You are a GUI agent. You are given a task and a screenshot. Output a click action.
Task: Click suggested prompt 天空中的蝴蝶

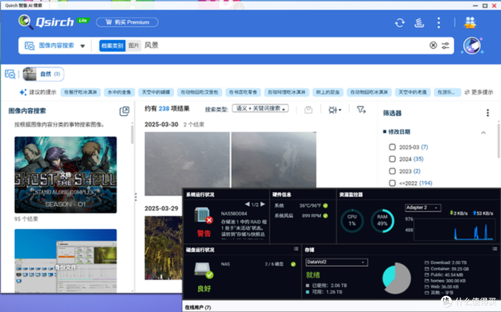point(156,92)
